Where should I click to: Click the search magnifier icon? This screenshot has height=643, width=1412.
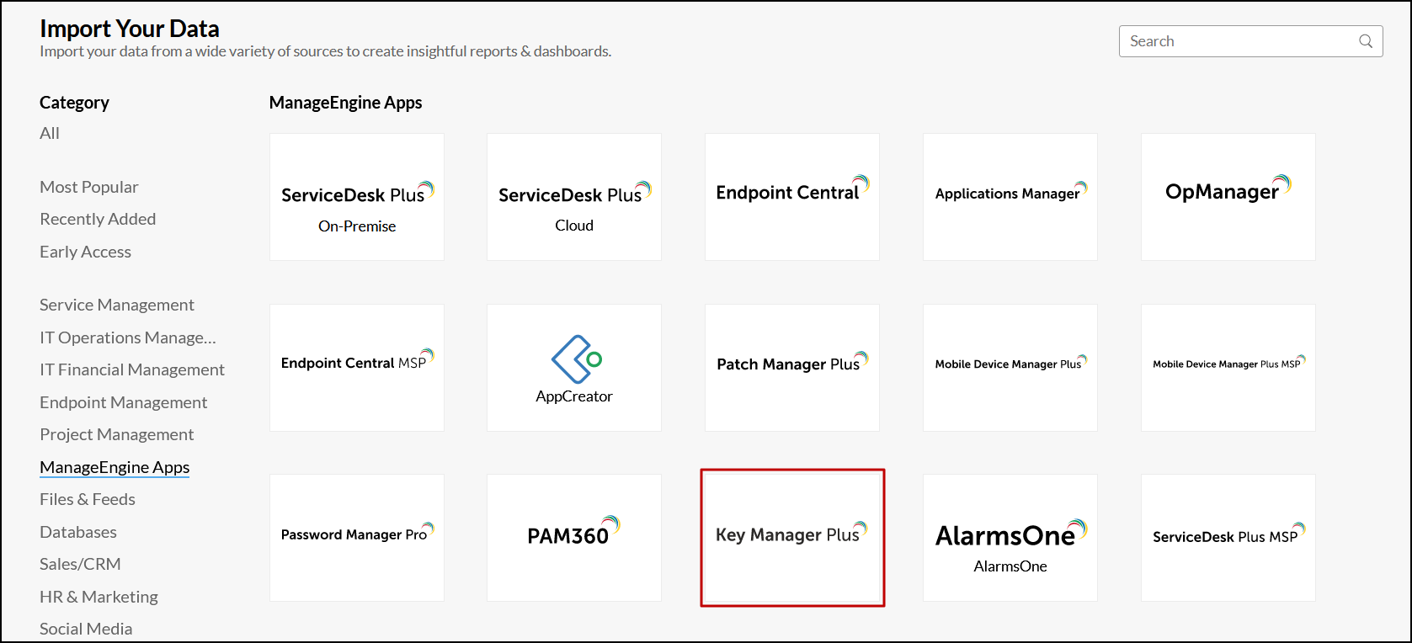1365,41
